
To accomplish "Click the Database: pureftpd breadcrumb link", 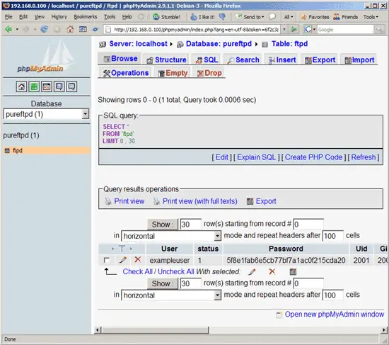I will point(219,44).
